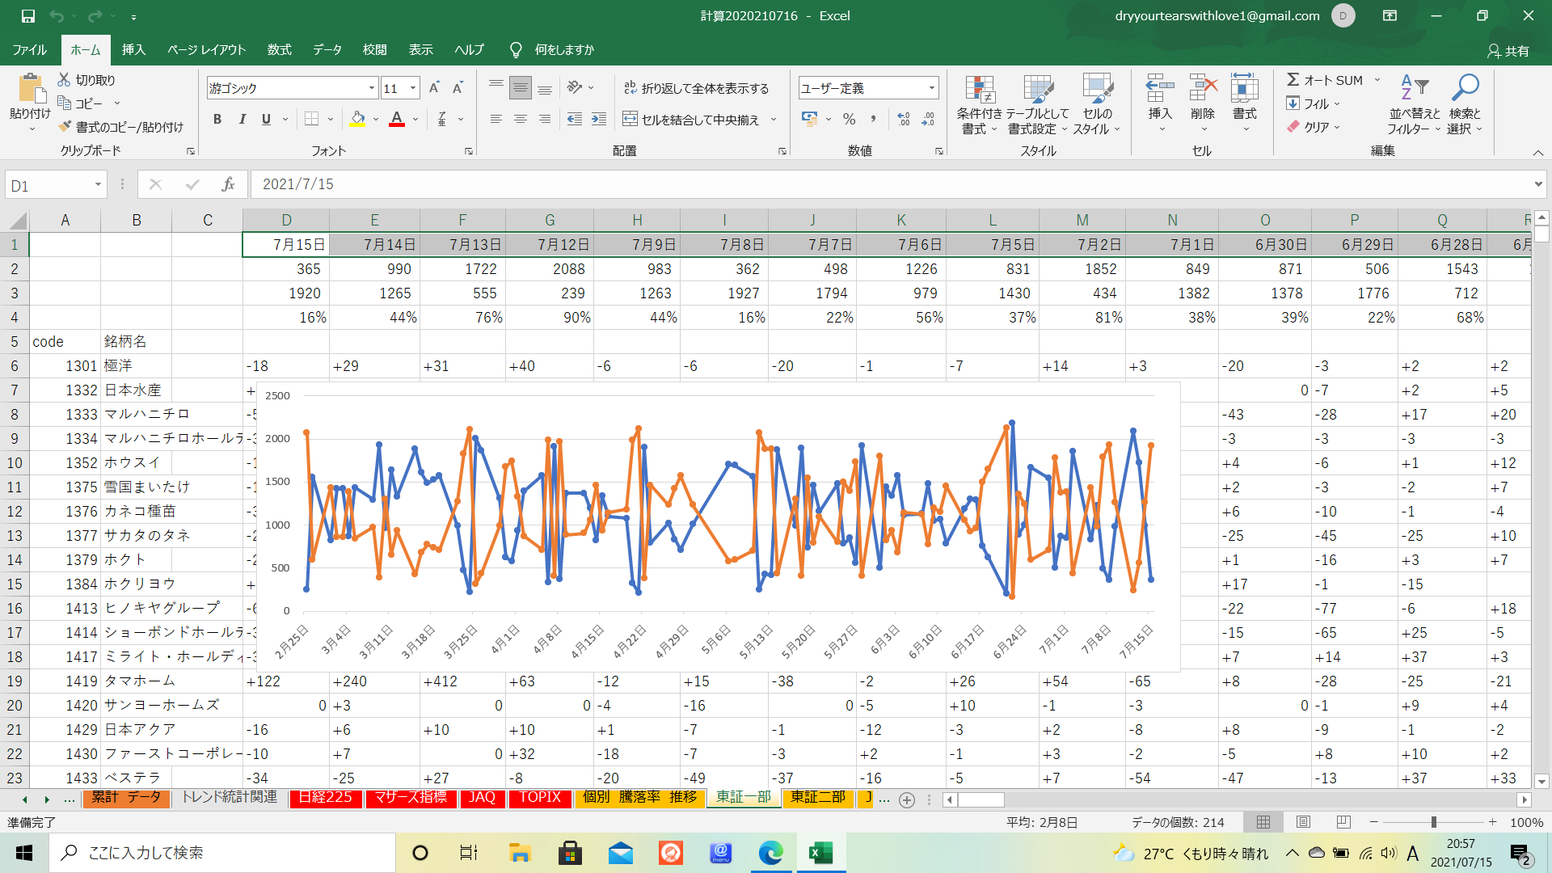Switch to Page Layout view in status bar
The width and height of the screenshot is (1552, 873).
point(1303,822)
